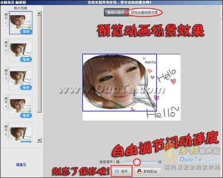Click the 照片4 label tab
223x178 pixels.
(x=6, y=102)
